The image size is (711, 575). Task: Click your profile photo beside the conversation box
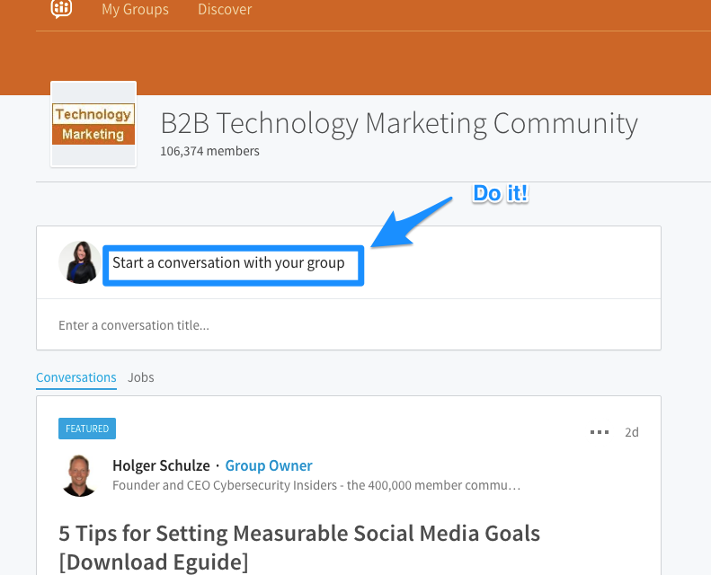[80, 262]
